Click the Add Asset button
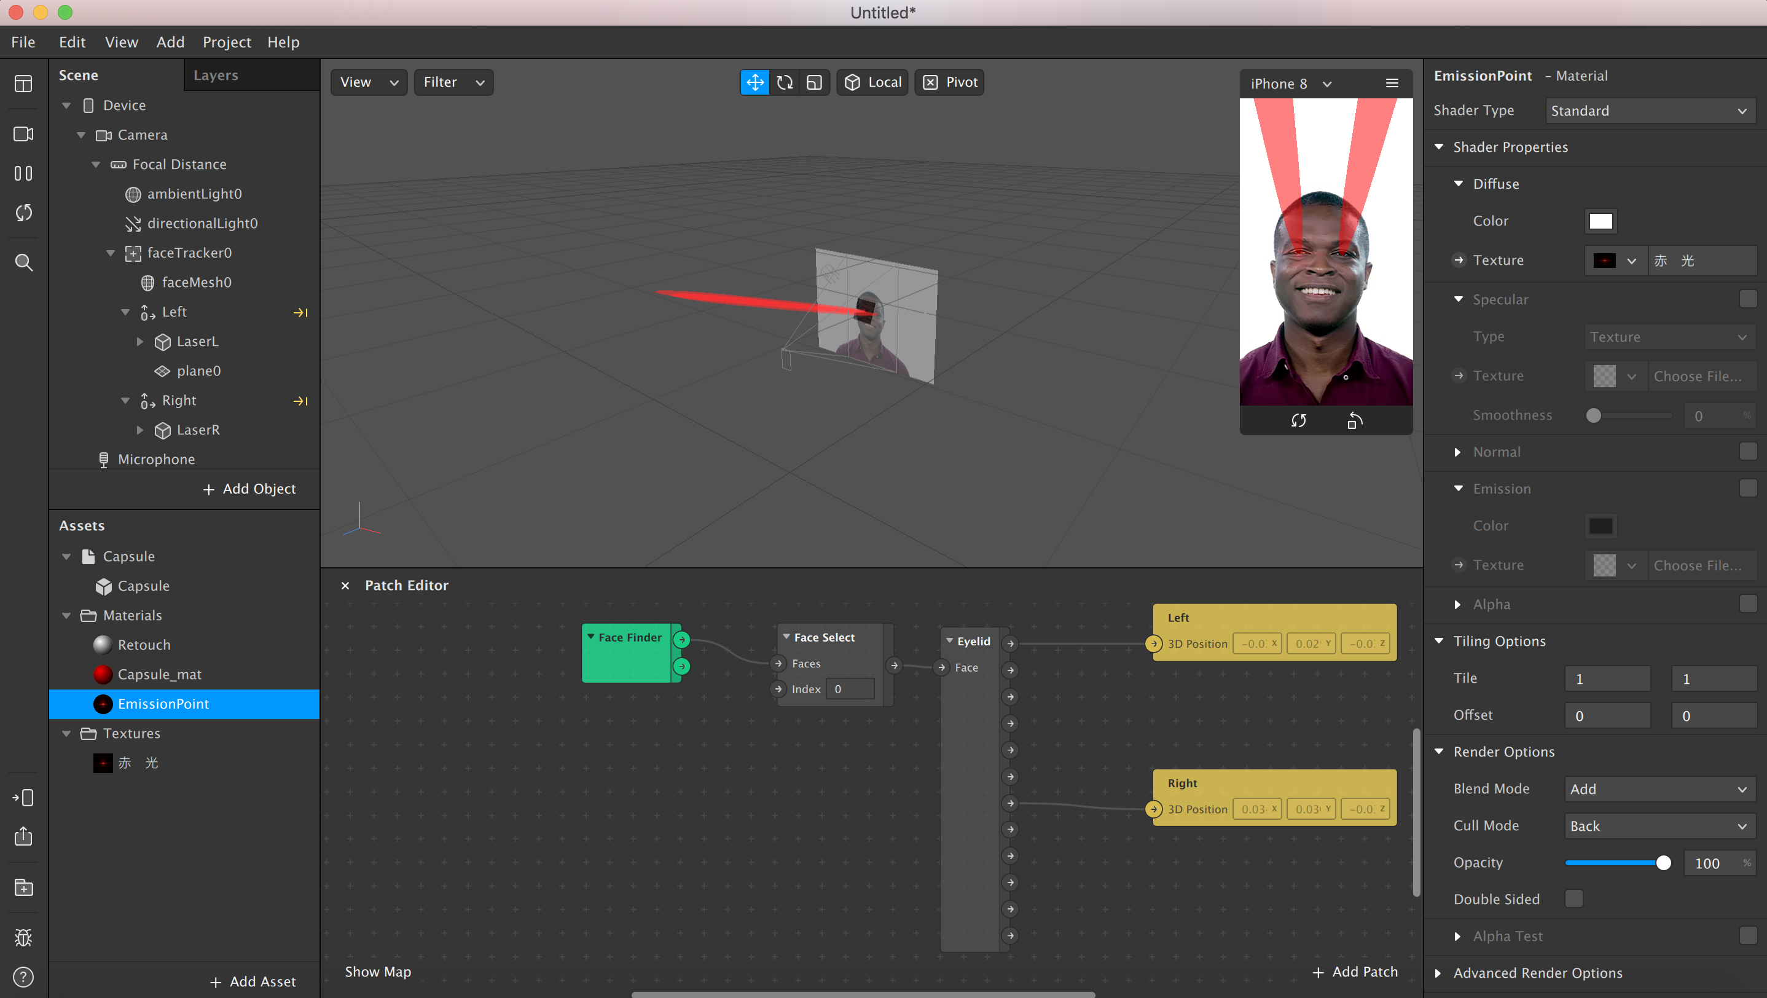Screen dimensions: 1767x998 pos(253,981)
